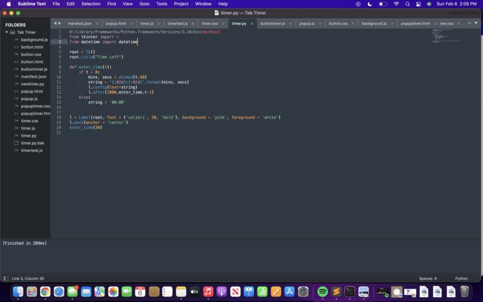Image resolution: width=483 pixels, height=302 pixels.
Task: Open tab overflow dropdown arrow
Action: [476, 23]
